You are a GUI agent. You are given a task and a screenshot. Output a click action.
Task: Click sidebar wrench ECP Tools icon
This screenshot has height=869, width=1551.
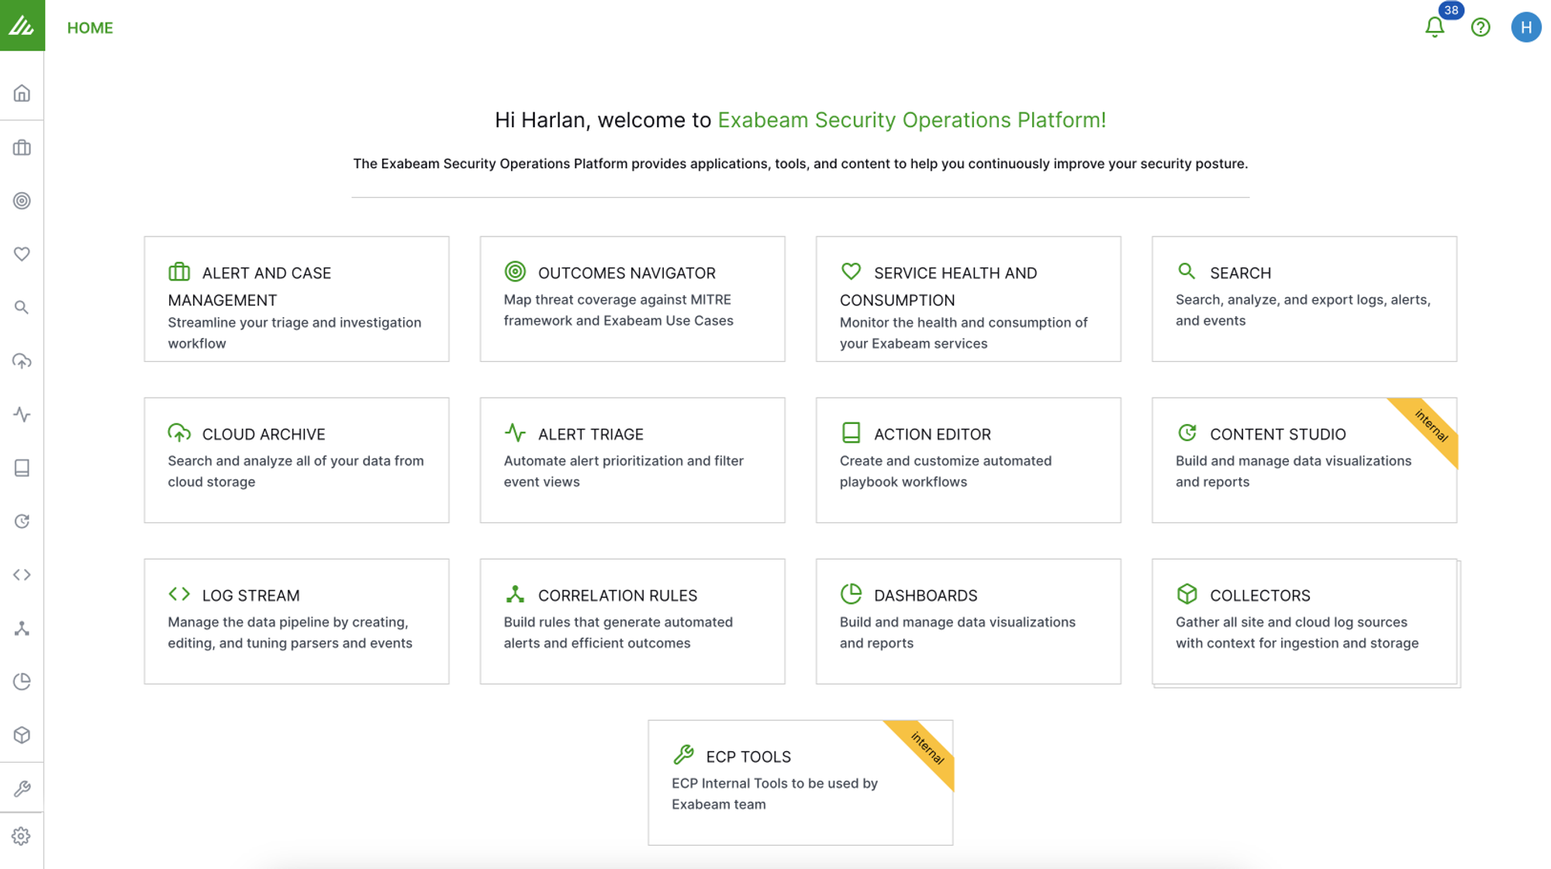click(x=22, y=788)
